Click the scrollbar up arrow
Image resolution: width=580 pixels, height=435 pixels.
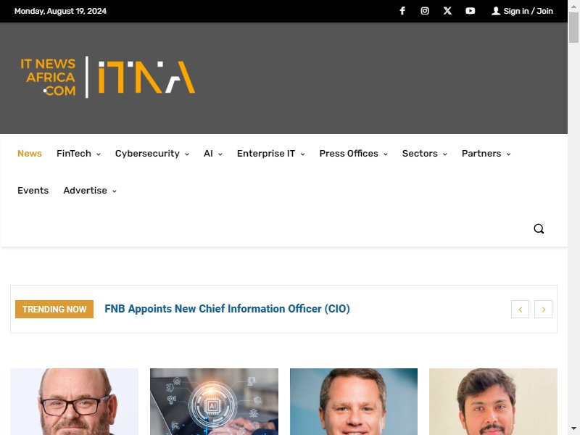pyautogui.click(x=573, y=5)
